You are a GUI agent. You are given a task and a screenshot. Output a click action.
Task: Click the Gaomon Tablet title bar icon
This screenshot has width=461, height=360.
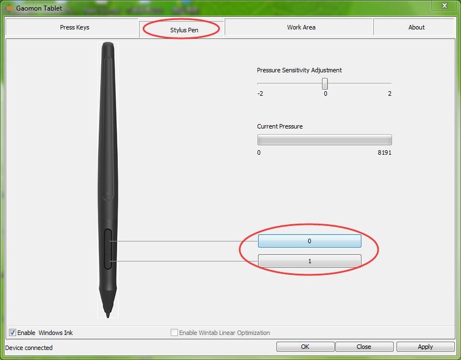(x=9, y=8)
